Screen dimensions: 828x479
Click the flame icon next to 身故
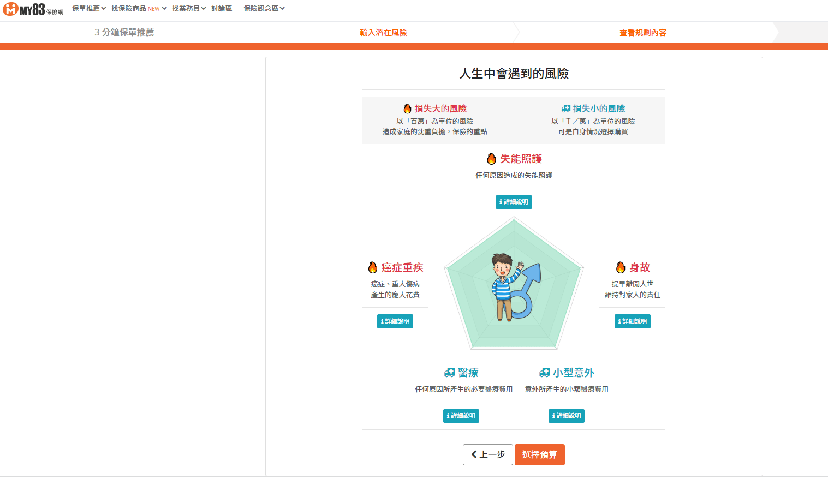[x=621, y=267]
